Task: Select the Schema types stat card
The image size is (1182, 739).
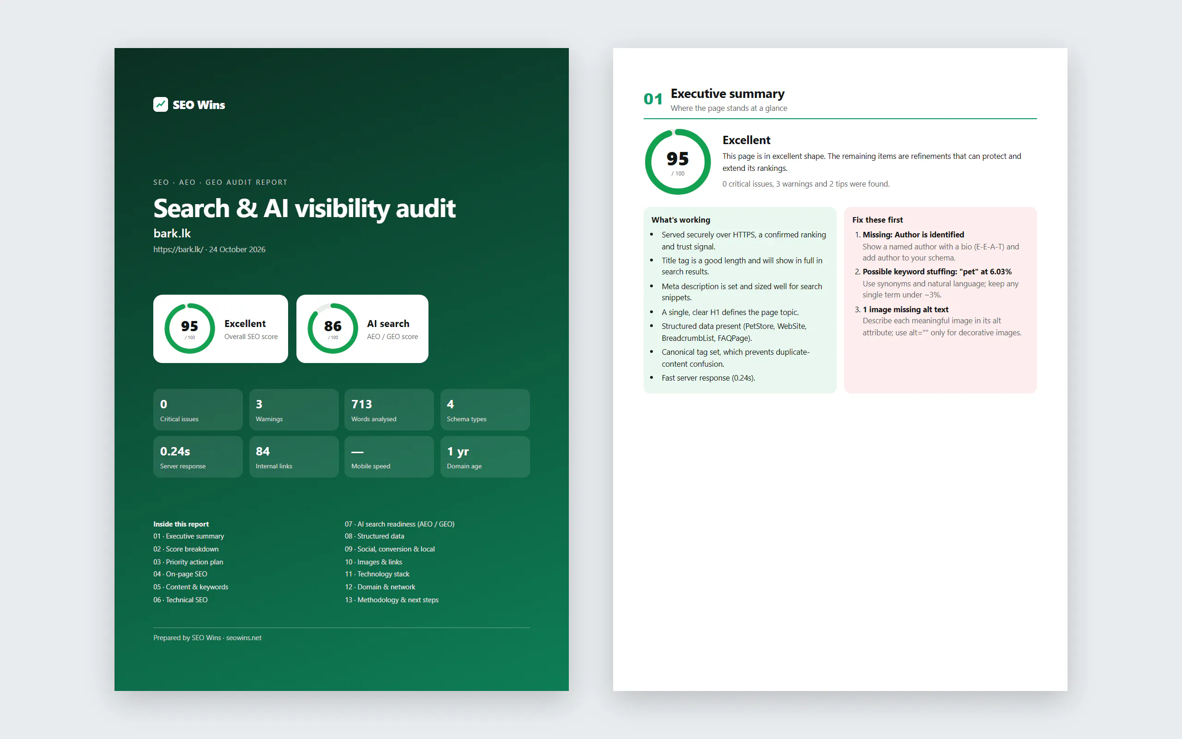Action: (x=485, y=410)
